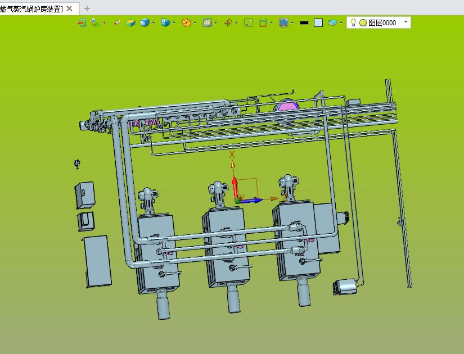Toggle the light bulb layer visibility
The width and height of the screenshot is (464, 354).
tap(353, 23)
